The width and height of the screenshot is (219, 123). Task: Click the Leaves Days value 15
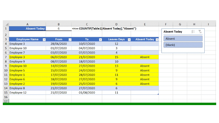(x=116, y=57)
